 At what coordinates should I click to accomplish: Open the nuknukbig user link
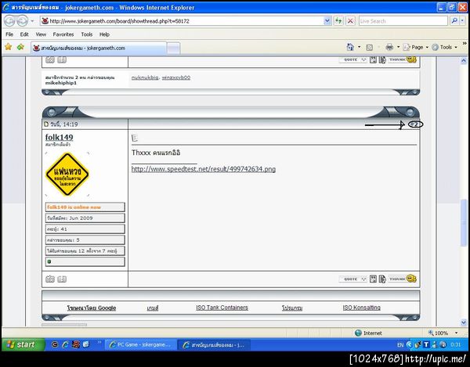point(145,77)
